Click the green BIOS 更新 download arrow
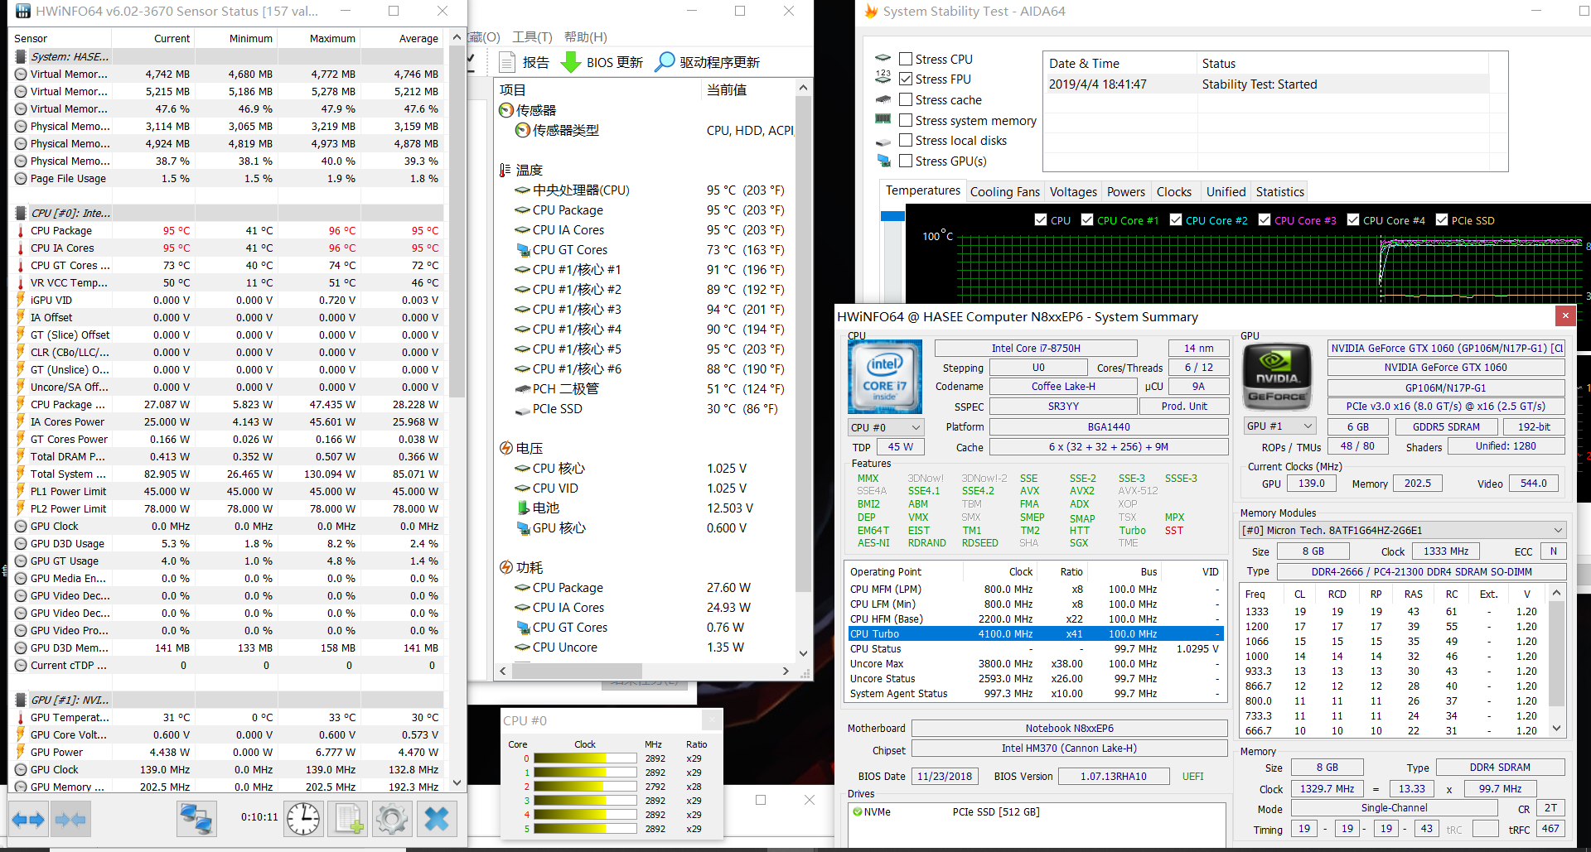The width and height of the screenshot is (1591, 852). tap(571, 62)
